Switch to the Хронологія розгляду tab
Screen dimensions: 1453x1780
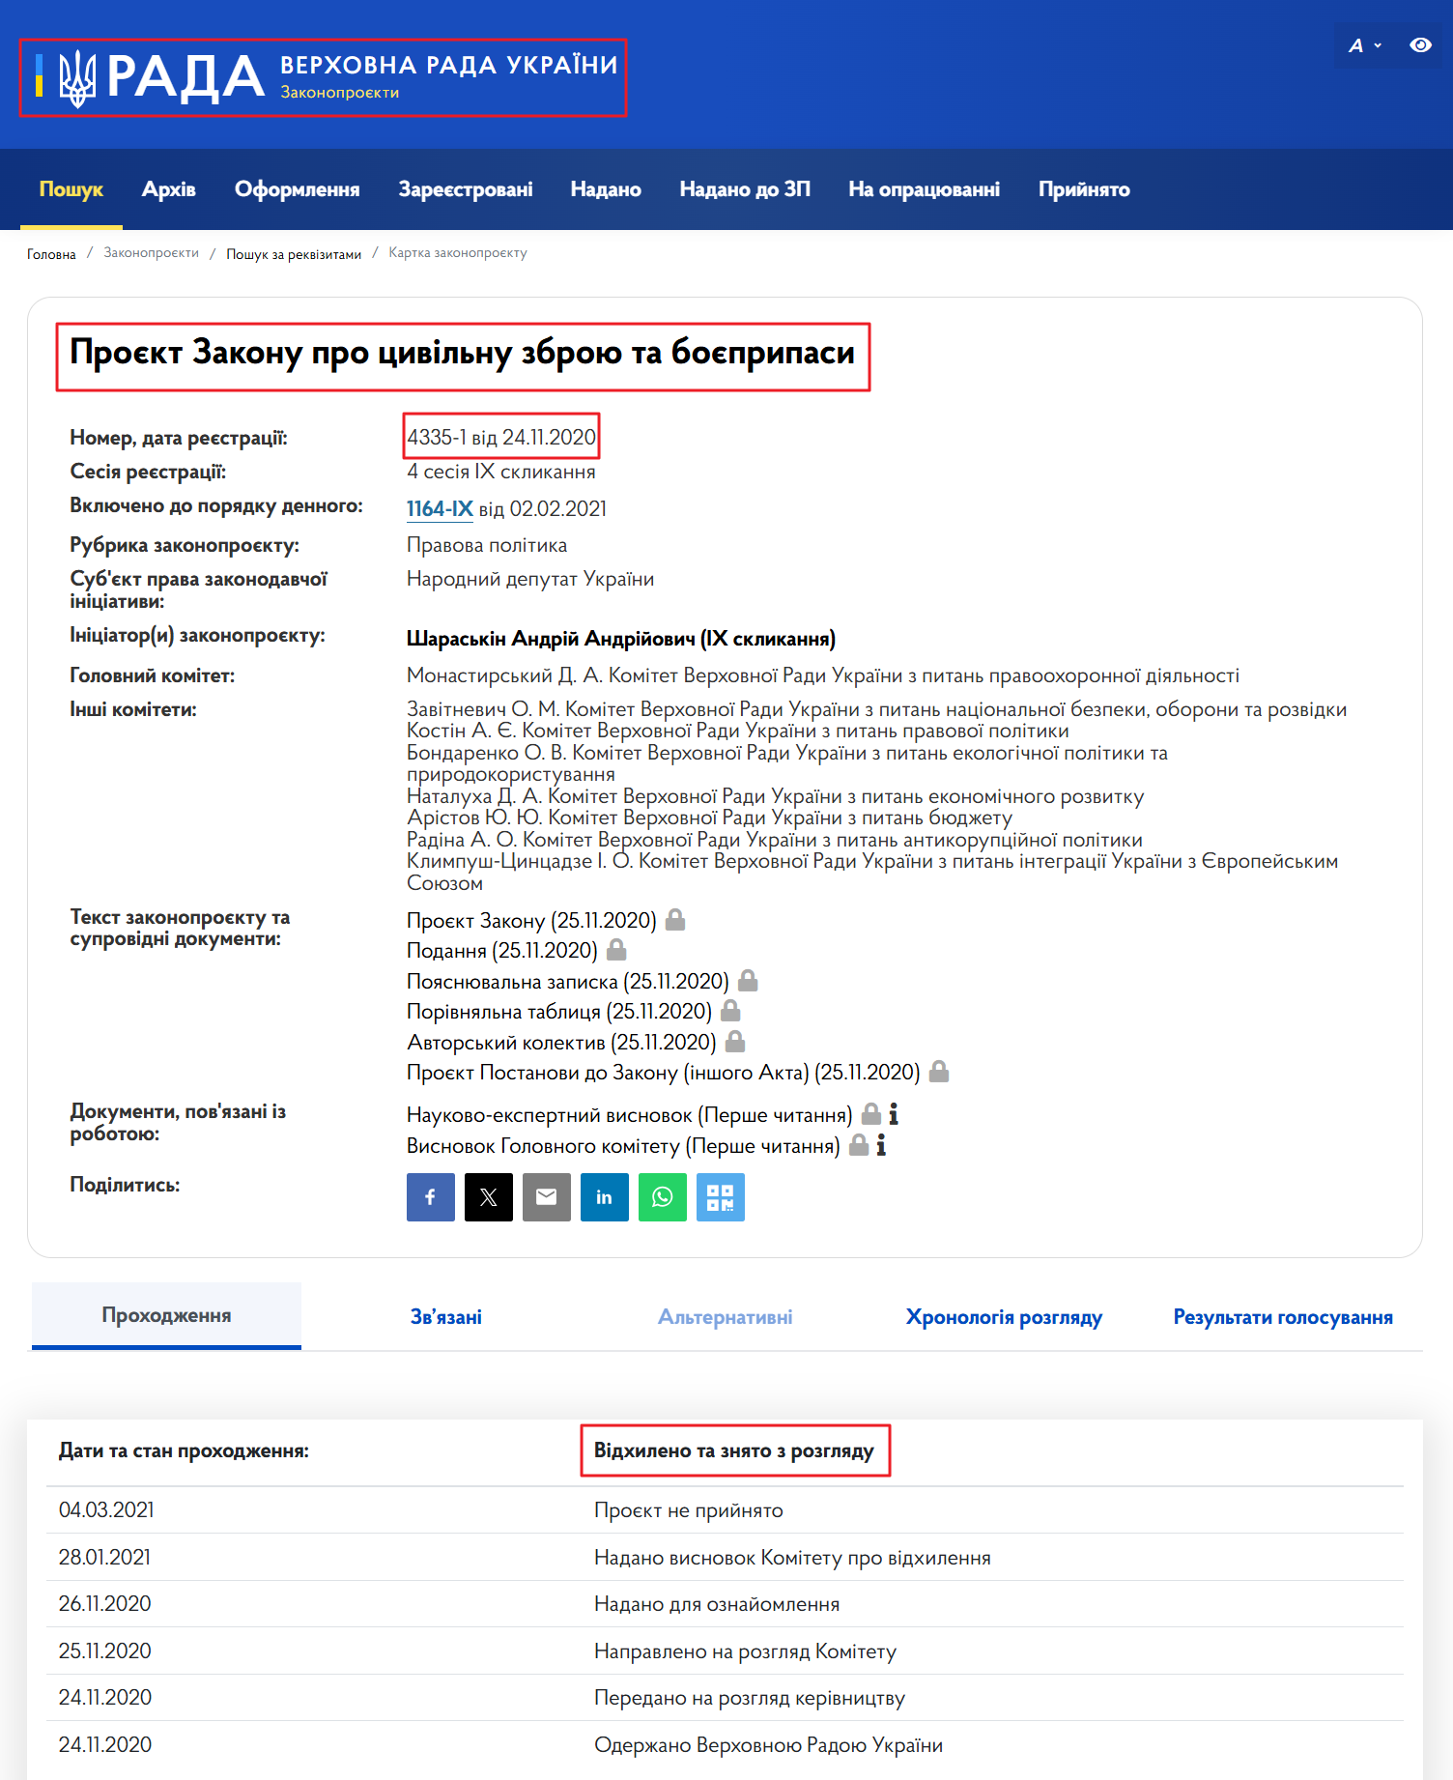tap(1004, 1317)
